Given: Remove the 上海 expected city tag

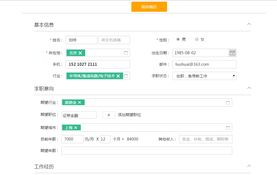Looking at the screenshot, I should click(76, 128).
